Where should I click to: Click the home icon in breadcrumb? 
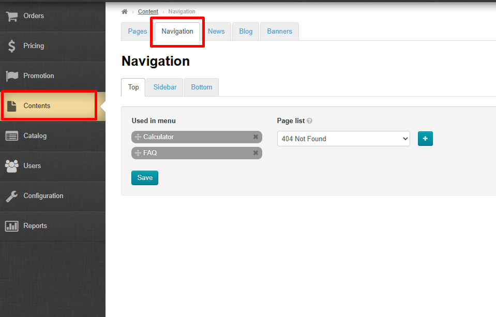125,11
